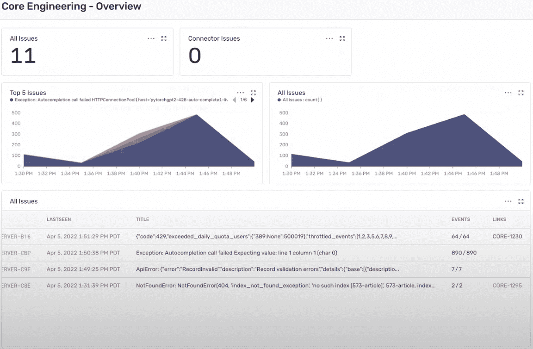Open the All Issues count widget expander

(x=164, y=38)
